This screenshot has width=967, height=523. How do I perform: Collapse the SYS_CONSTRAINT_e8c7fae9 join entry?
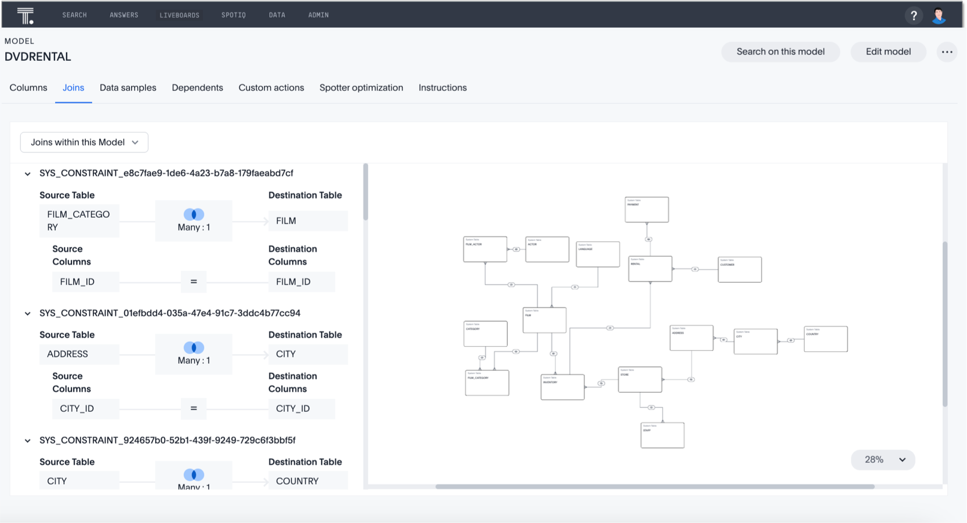coord(27,173)
